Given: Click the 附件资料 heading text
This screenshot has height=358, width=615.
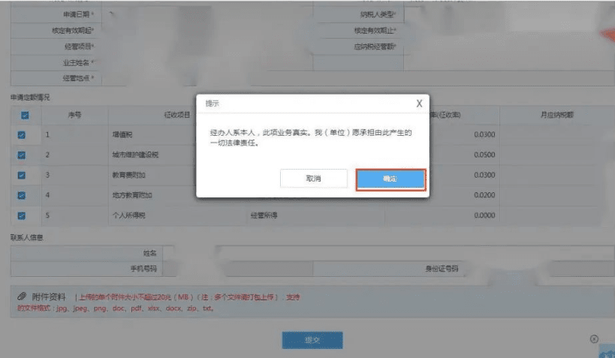Looking at the screenshot, I should pyautogui.click(x=49, y=296).
